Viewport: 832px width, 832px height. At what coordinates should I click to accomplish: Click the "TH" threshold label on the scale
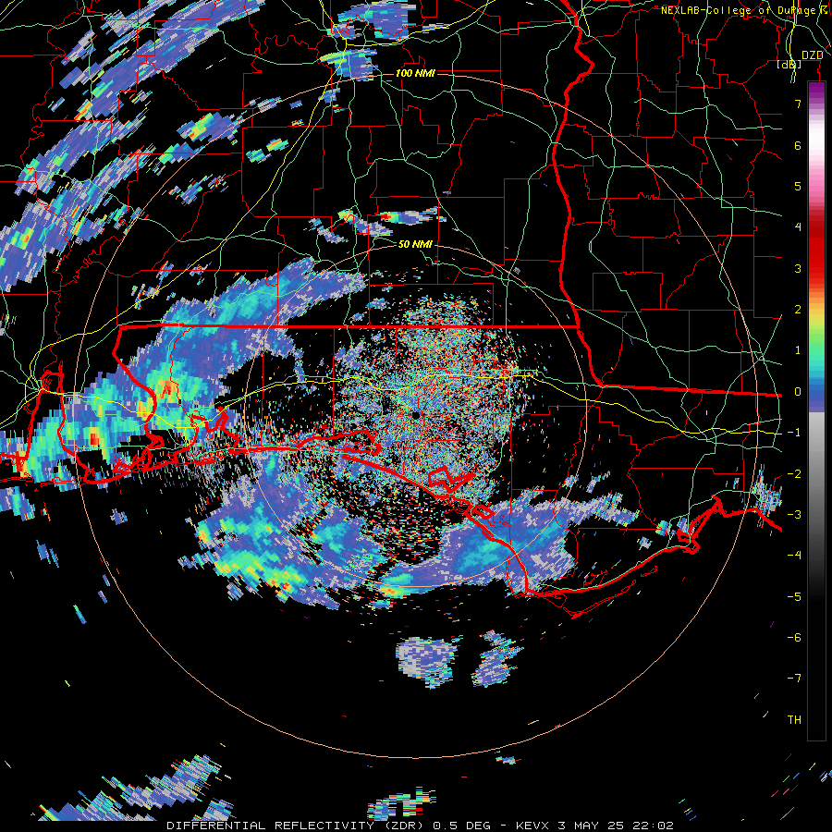pos(794,720)
